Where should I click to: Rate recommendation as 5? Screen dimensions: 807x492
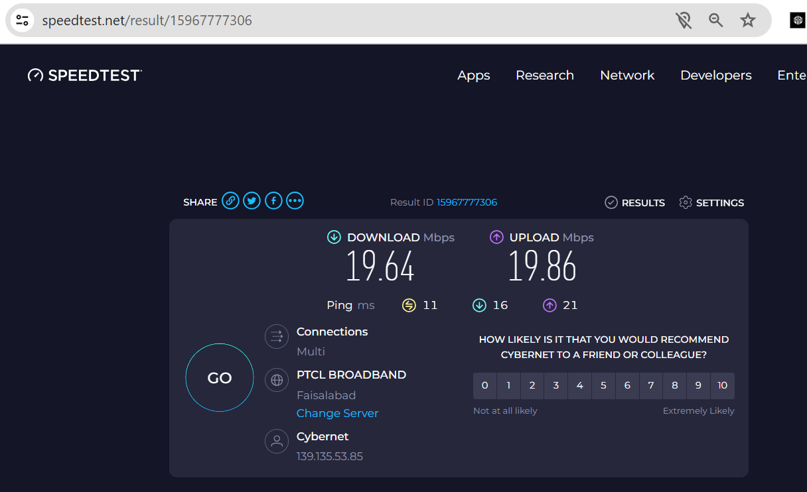coord(603,385)
